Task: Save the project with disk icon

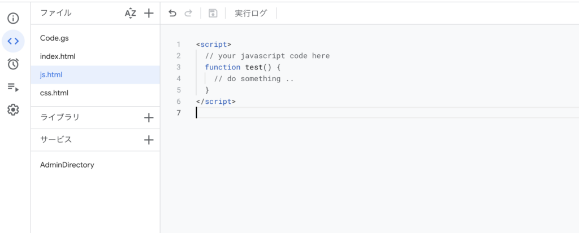Action: point(213,14)
